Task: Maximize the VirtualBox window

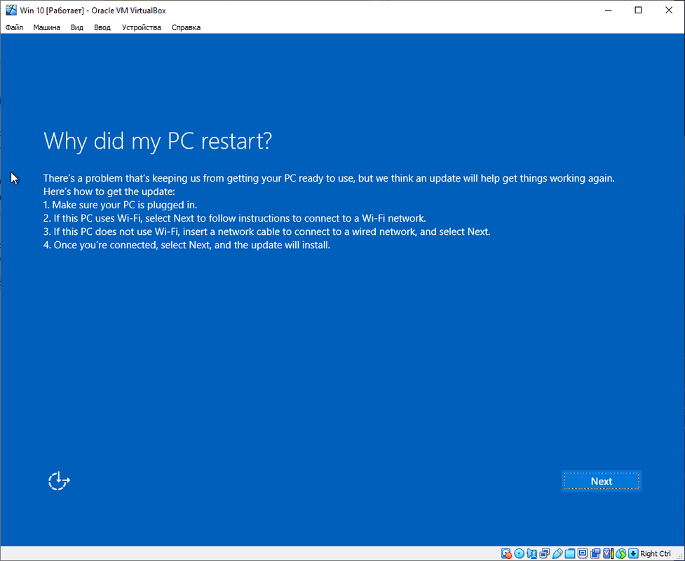Action: click(x=638, y=10)
